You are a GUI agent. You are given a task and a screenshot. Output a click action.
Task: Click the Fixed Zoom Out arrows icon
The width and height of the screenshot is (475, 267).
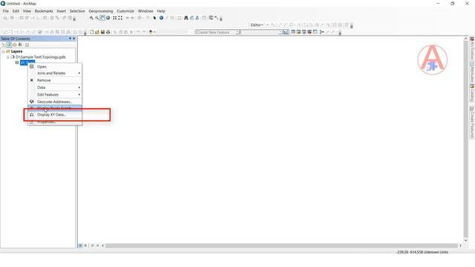coord(120,18)
